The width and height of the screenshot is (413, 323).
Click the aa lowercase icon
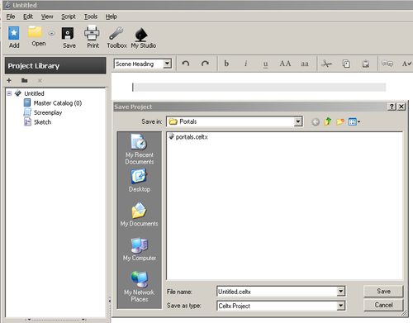click(305, 64)
